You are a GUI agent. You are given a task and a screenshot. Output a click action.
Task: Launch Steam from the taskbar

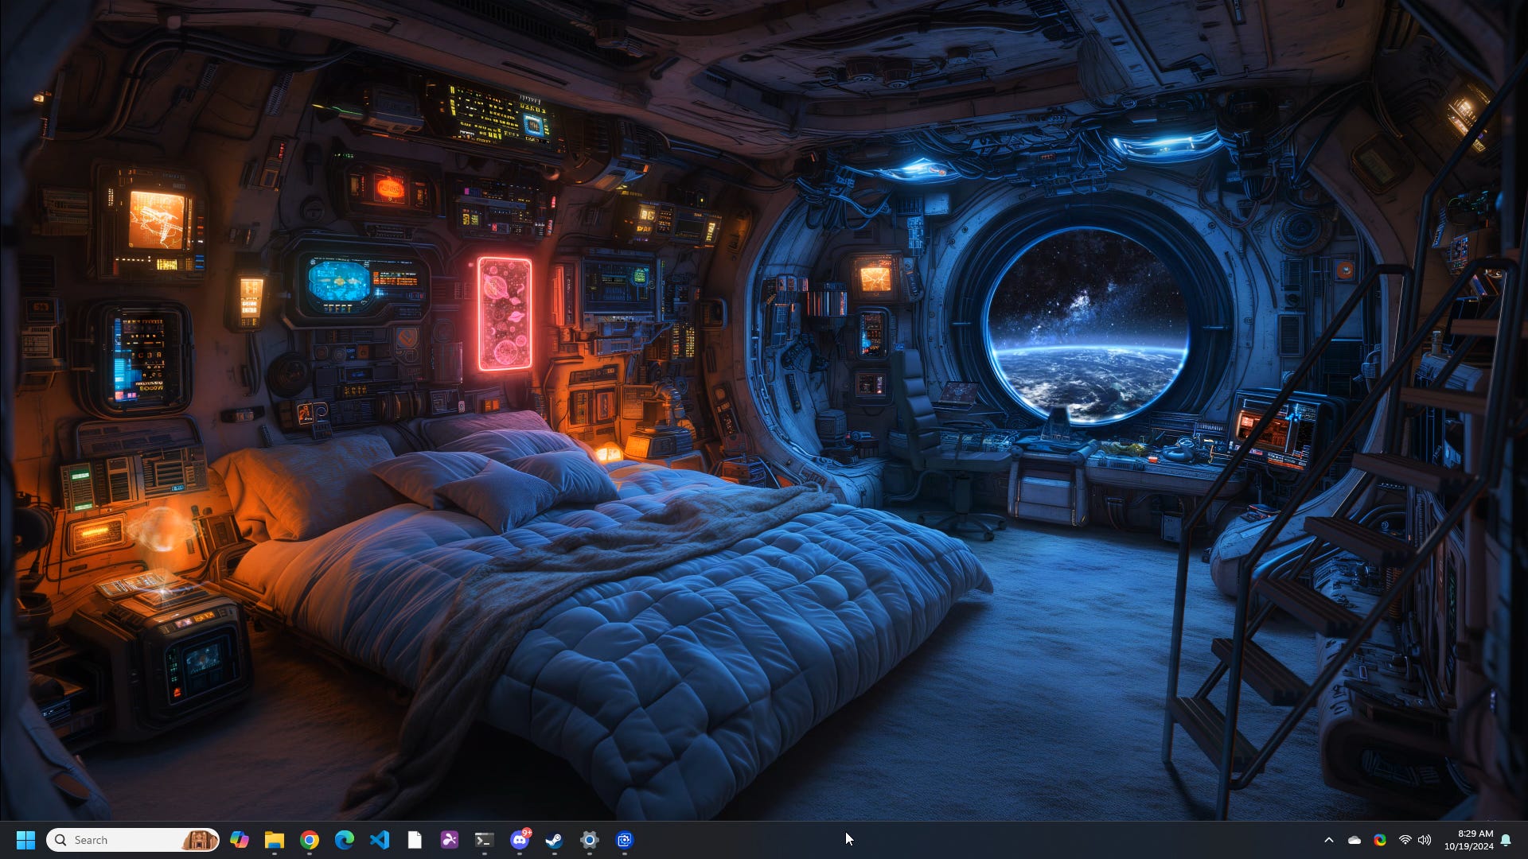click(x=555, y=839)
